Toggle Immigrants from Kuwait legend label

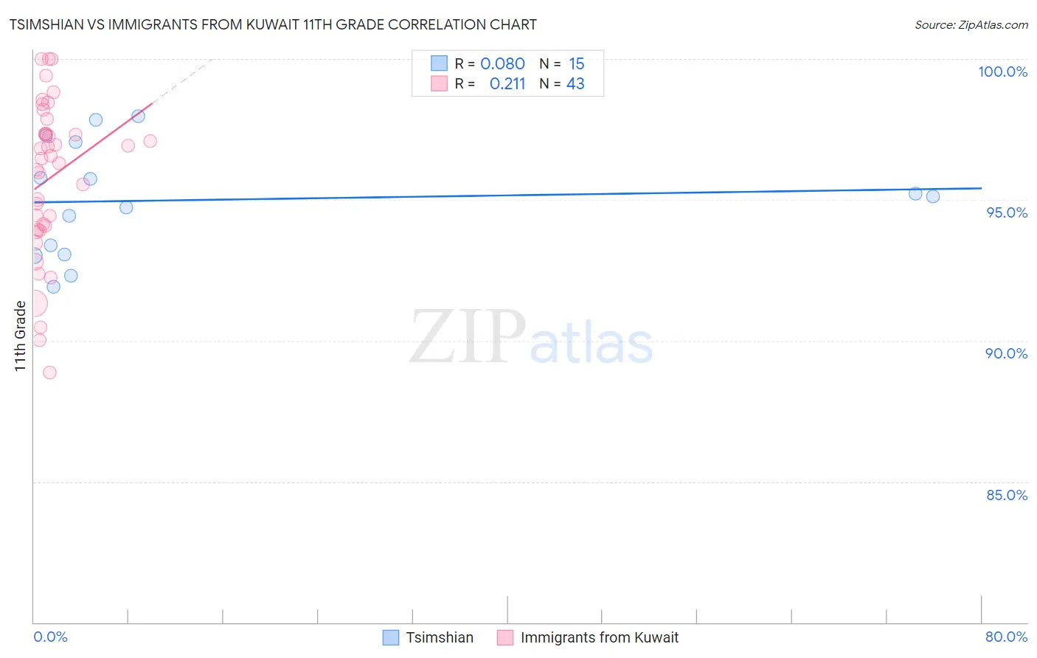pyautogui.click(x=599, y=637)
